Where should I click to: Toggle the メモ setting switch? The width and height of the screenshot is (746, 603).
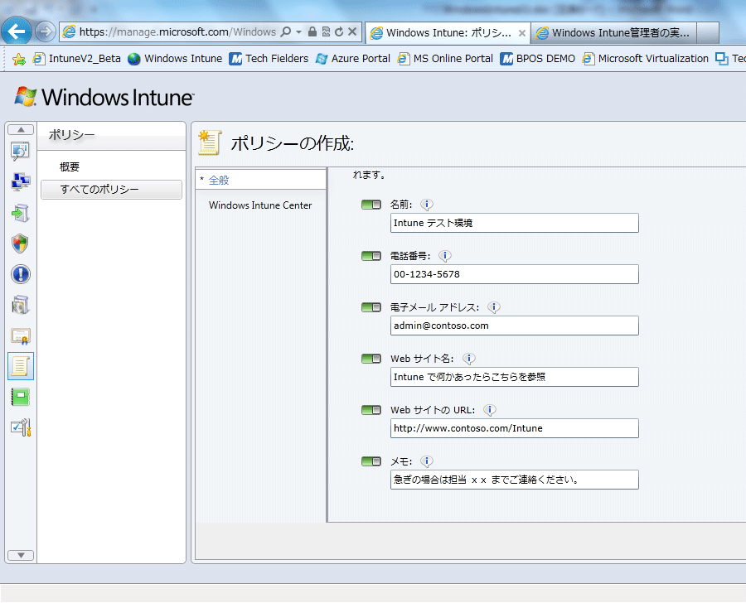pos(371,461)
